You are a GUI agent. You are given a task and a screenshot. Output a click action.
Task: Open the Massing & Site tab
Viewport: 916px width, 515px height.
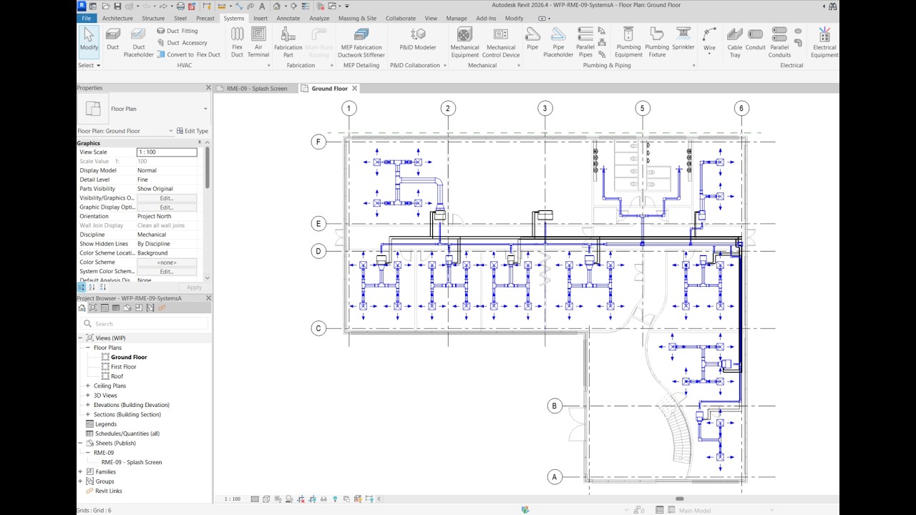pyautogui.click(x=357, y=18)
